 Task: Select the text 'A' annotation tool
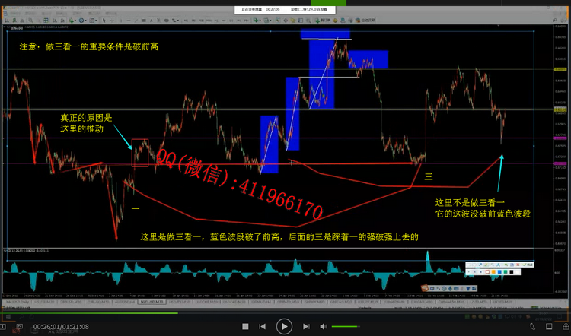click(498, 265)
